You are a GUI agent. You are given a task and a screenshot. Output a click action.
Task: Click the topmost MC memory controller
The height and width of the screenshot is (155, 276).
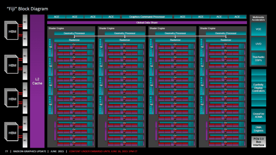click(x=25, y=22)
